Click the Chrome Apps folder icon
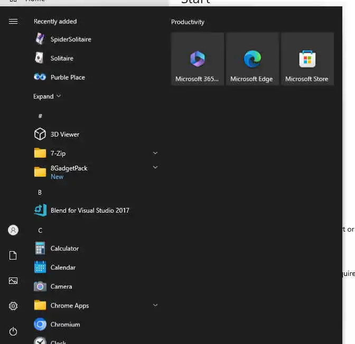This screenshot has width=355, height=344. pyautogui.click(x=40, y=305)
